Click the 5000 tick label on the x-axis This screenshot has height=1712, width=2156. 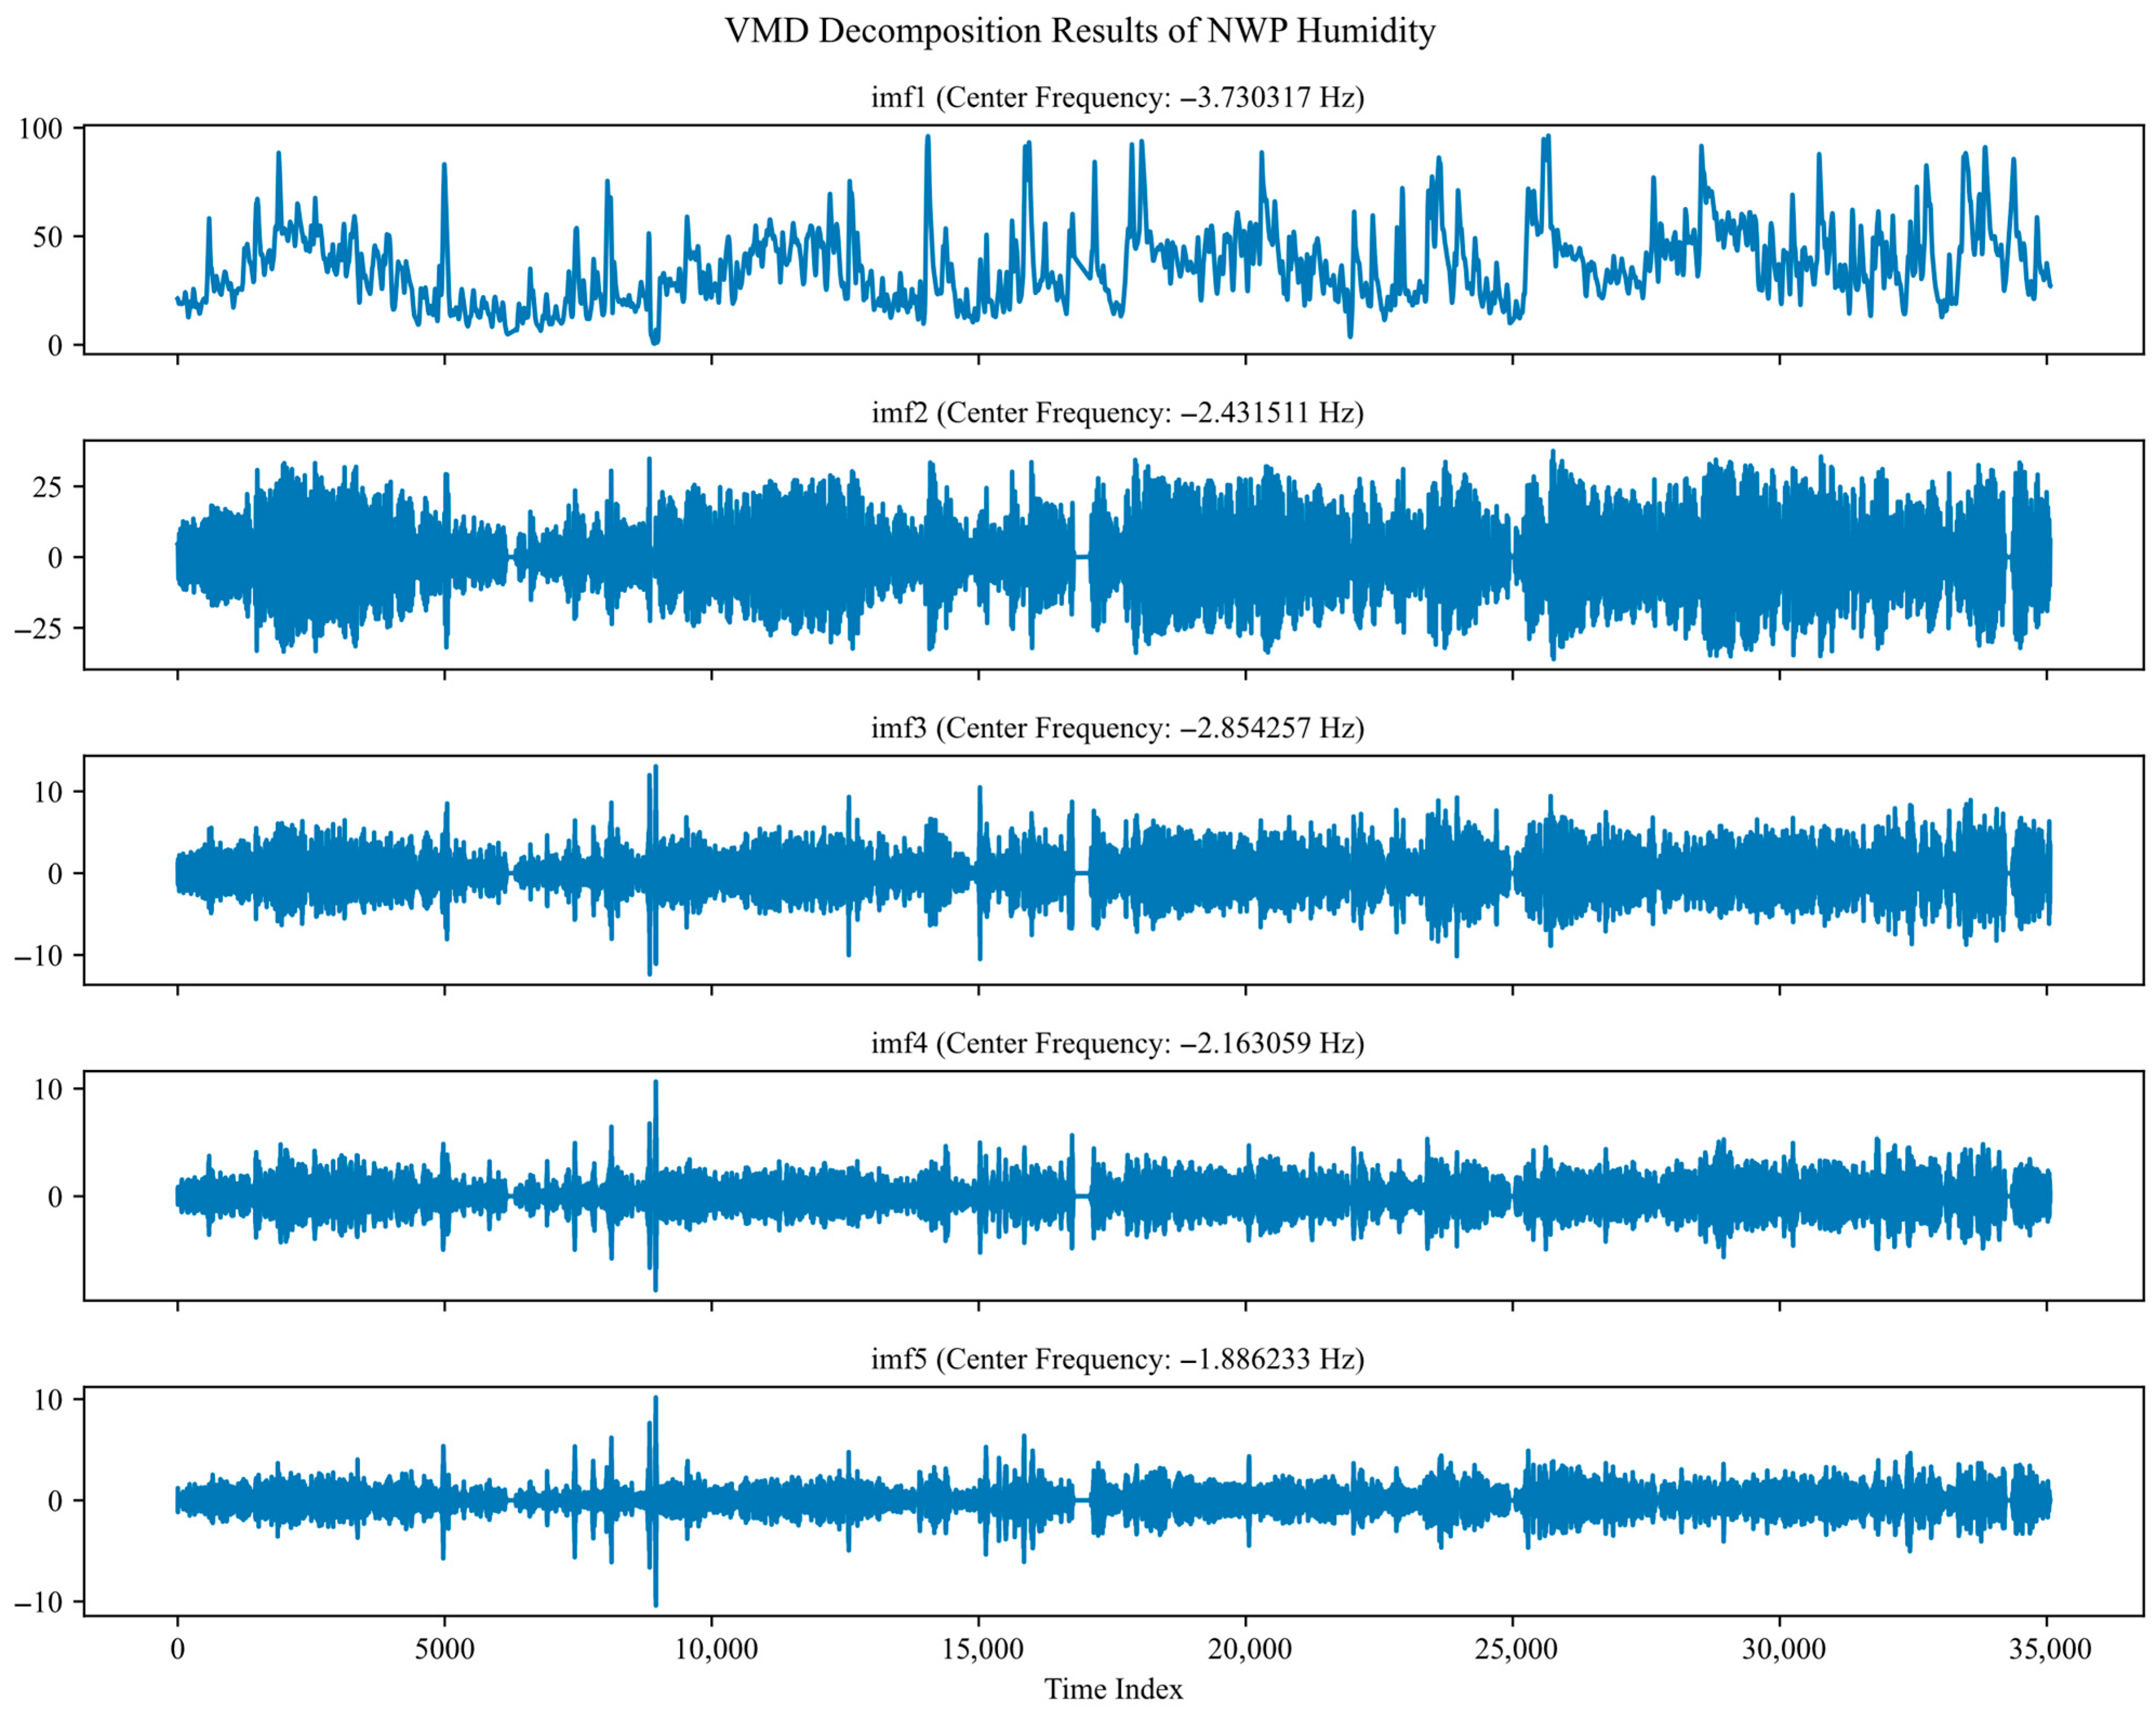click(444, 1648)
